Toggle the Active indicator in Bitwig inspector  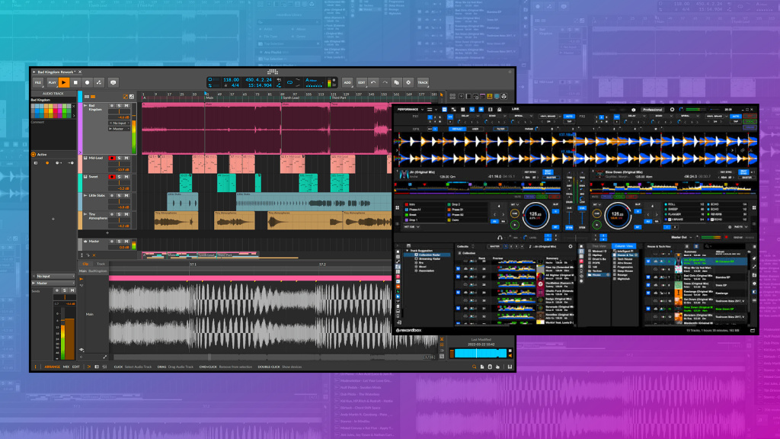(x=34, y=154)
